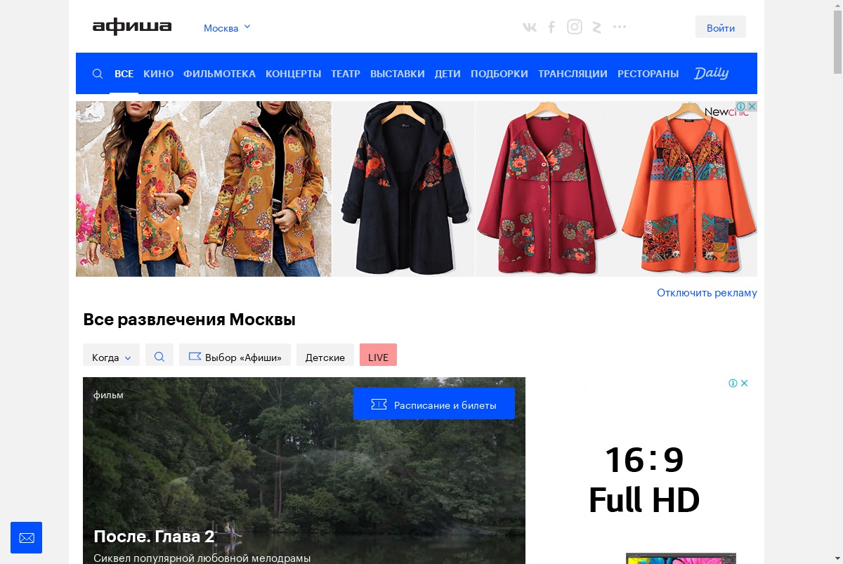Viewport: 843px width, 564px height.
Task: Click ad info icon on top banner
Action: 741,107
